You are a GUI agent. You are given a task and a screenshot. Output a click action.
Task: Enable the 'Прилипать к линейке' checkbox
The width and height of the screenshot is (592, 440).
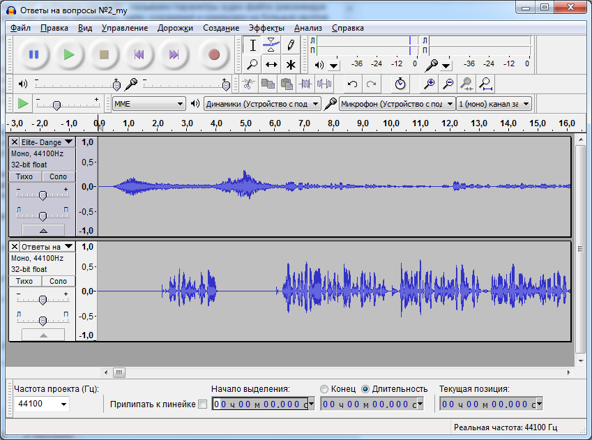coord(203,404)
